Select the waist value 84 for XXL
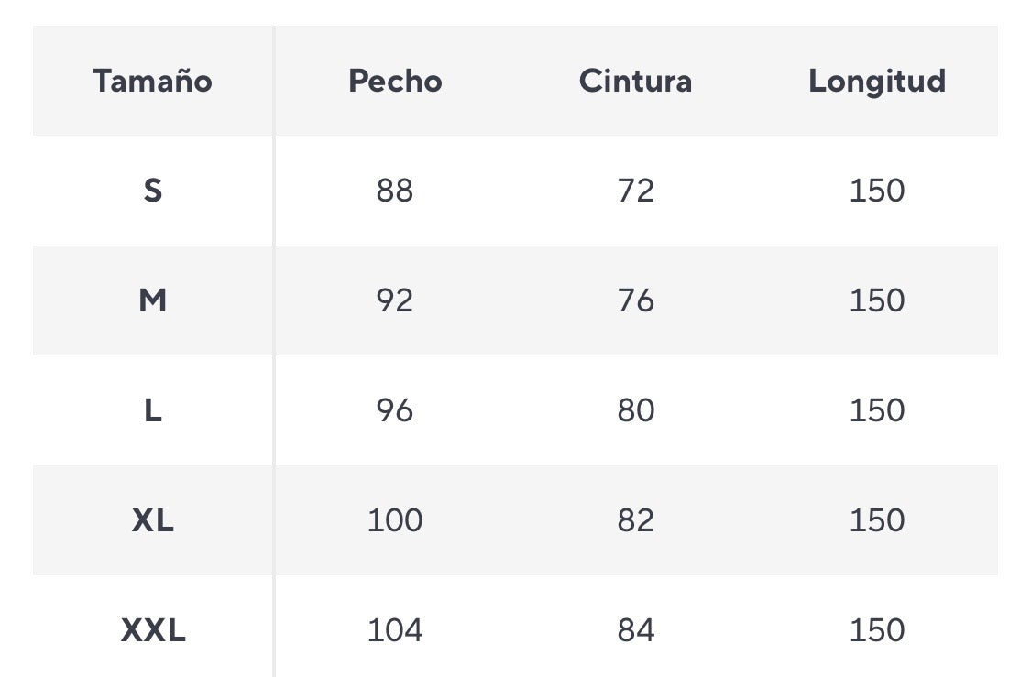This screenshot has width=1031, height=677. coord(635,630)
